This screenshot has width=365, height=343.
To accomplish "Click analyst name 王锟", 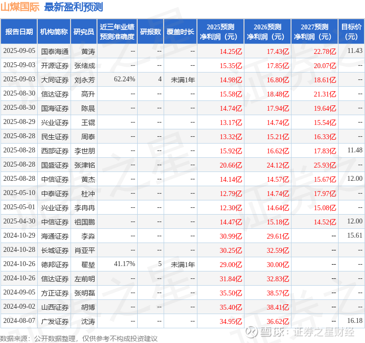I will [88, 122].
